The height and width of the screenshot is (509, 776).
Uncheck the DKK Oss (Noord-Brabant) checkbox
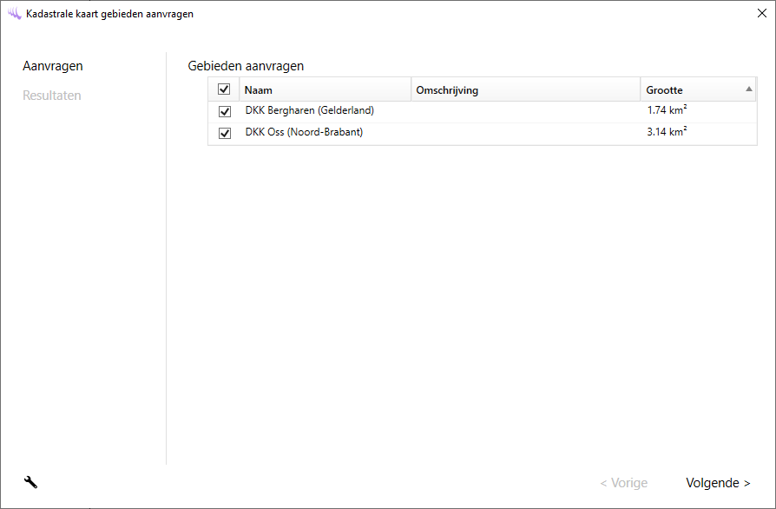coord(225,134)
